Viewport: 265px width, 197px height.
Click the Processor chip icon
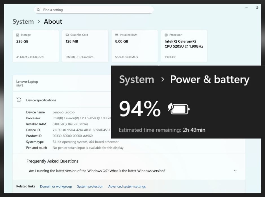[166, 35]
